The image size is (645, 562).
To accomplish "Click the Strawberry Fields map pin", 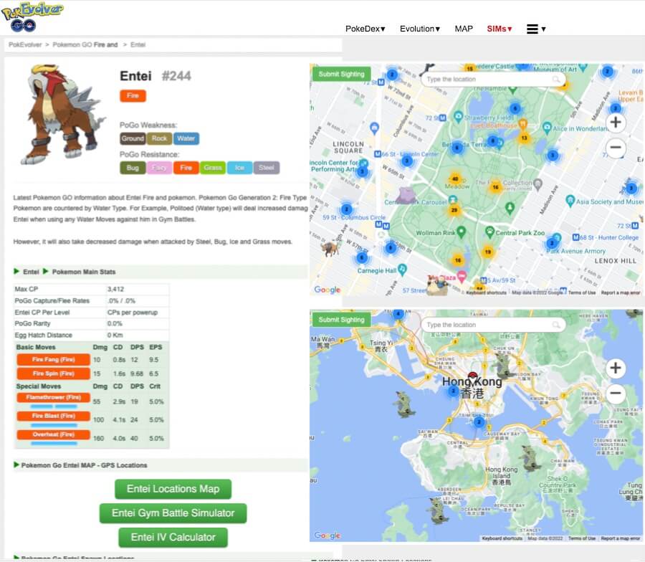I will point(458,116).
